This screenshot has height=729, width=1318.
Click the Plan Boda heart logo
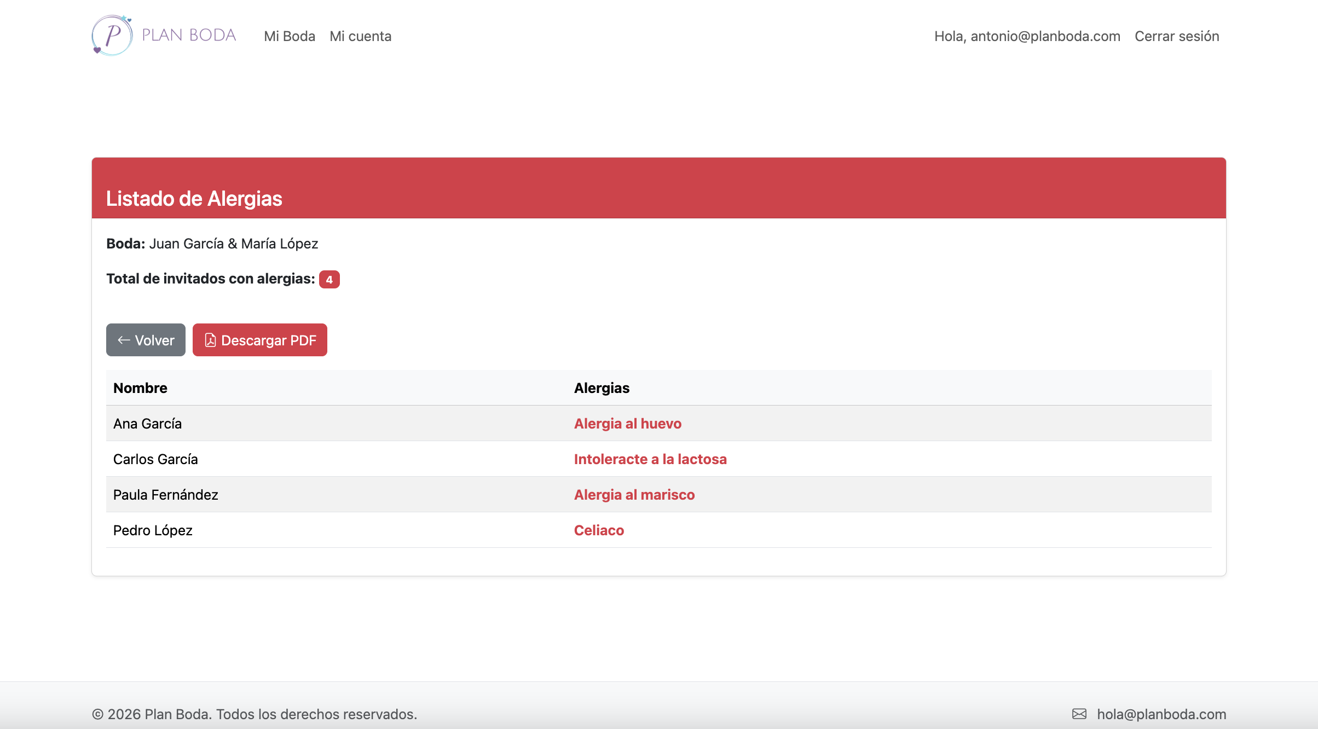coord(112,34)
